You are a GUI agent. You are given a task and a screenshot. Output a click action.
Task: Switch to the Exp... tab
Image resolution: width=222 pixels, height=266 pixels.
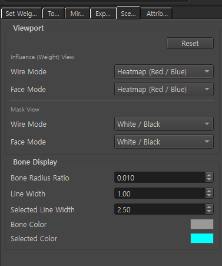tap(103, 14)
